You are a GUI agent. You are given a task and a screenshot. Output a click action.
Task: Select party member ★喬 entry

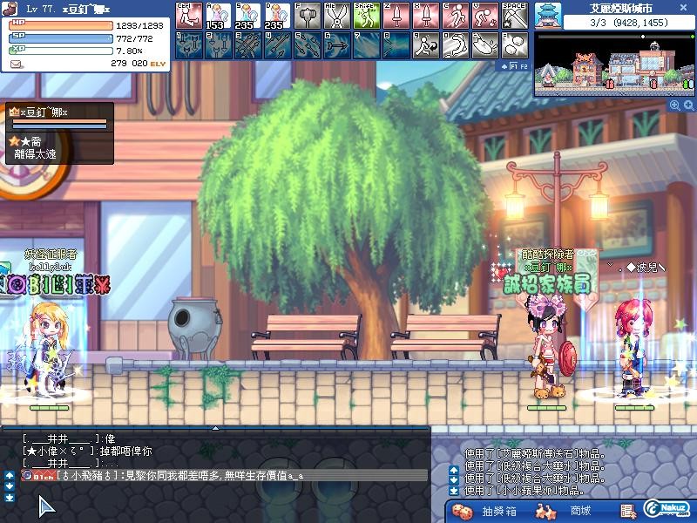(x=59, y=148)
